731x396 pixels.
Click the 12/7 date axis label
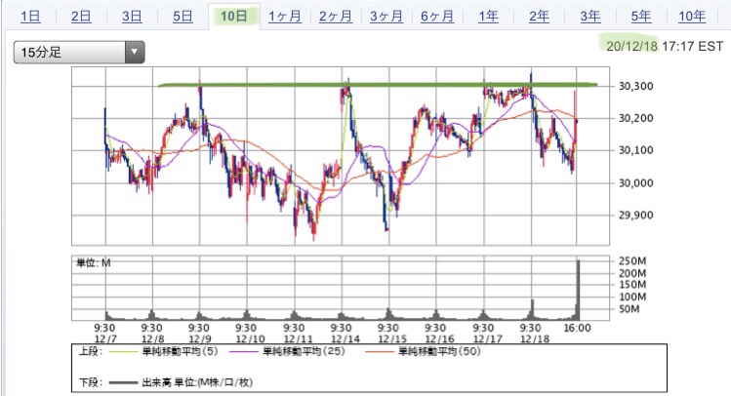click(x=105, y=338)
